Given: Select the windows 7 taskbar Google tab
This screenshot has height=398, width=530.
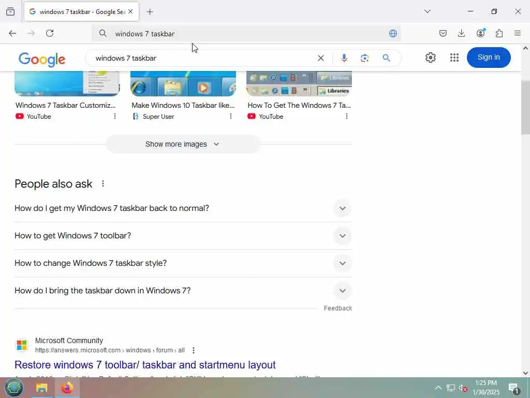Looking at the screenshot, I should coord(81,12).
